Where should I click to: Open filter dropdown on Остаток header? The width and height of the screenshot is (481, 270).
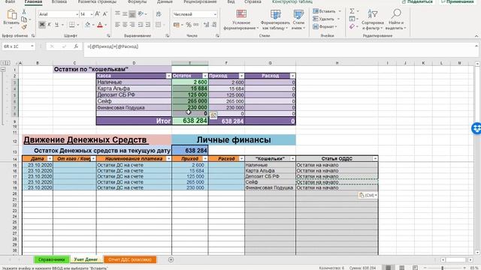tap(205, 76)
